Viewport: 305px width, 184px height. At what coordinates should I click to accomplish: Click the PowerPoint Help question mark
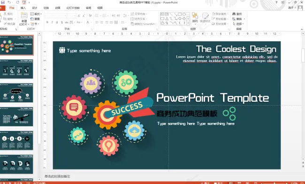(x=276, y=2)
